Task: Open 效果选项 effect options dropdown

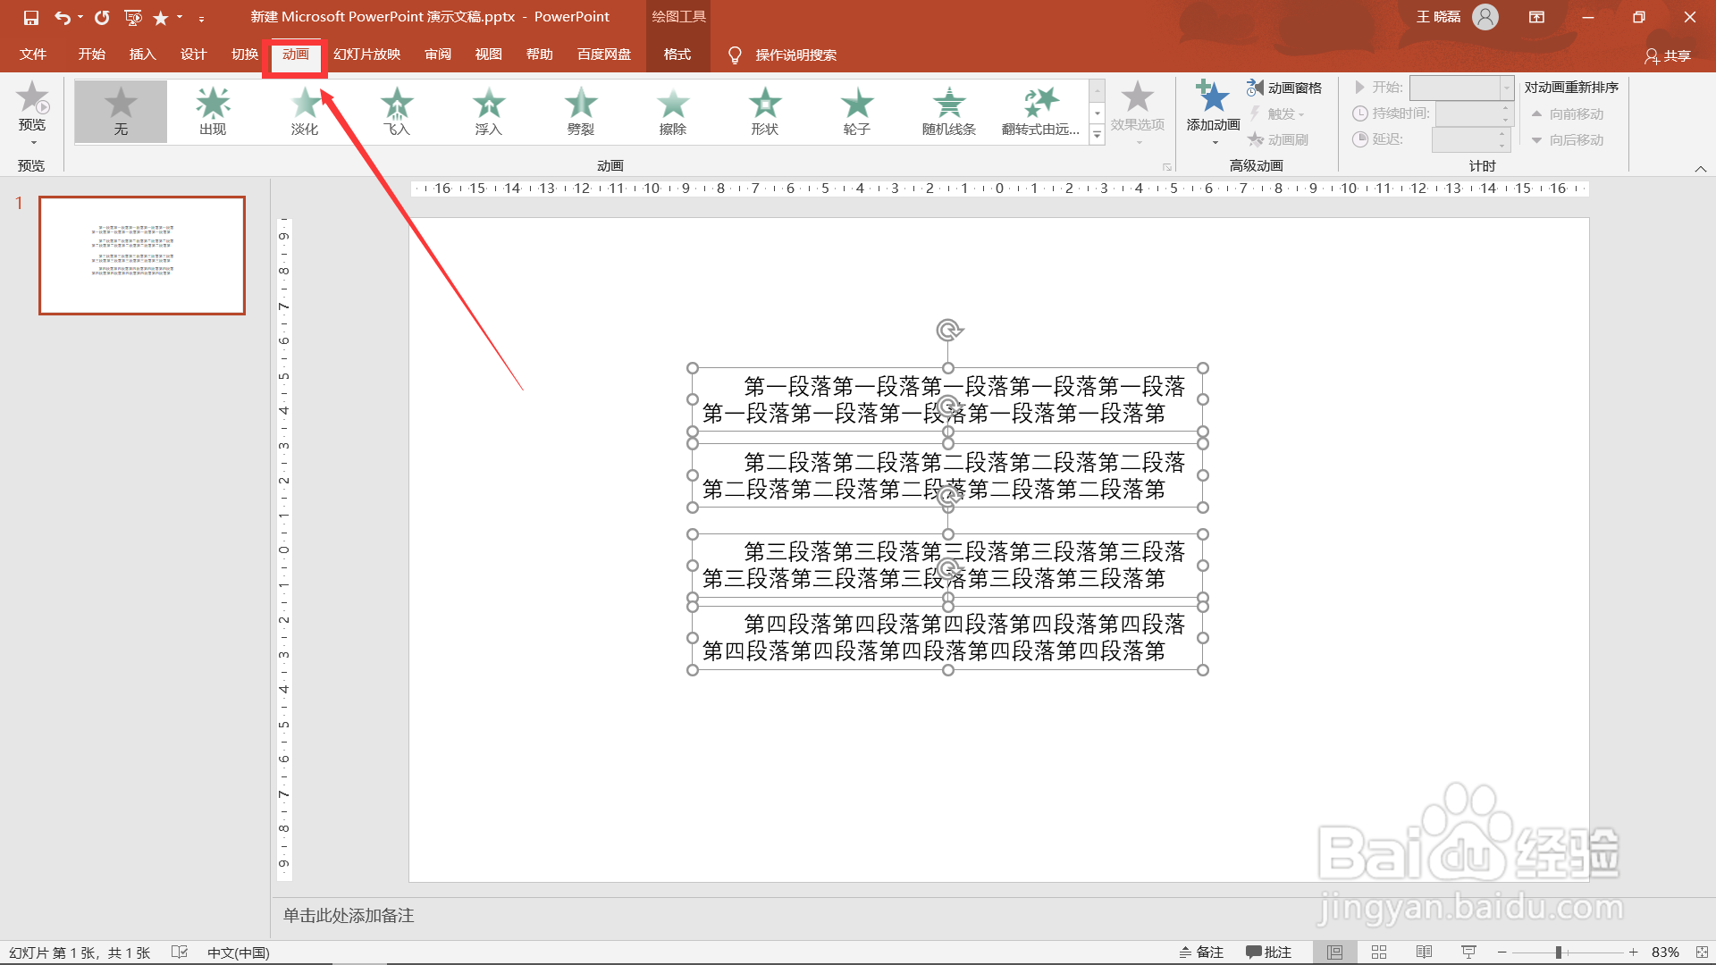Action: click(1138, 113)
